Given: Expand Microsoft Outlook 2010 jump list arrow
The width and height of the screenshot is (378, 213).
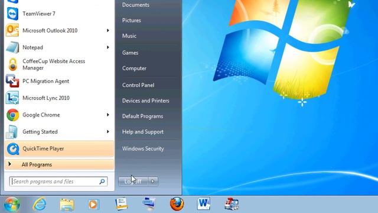Looking at the screenshot, I should (107, 31).
